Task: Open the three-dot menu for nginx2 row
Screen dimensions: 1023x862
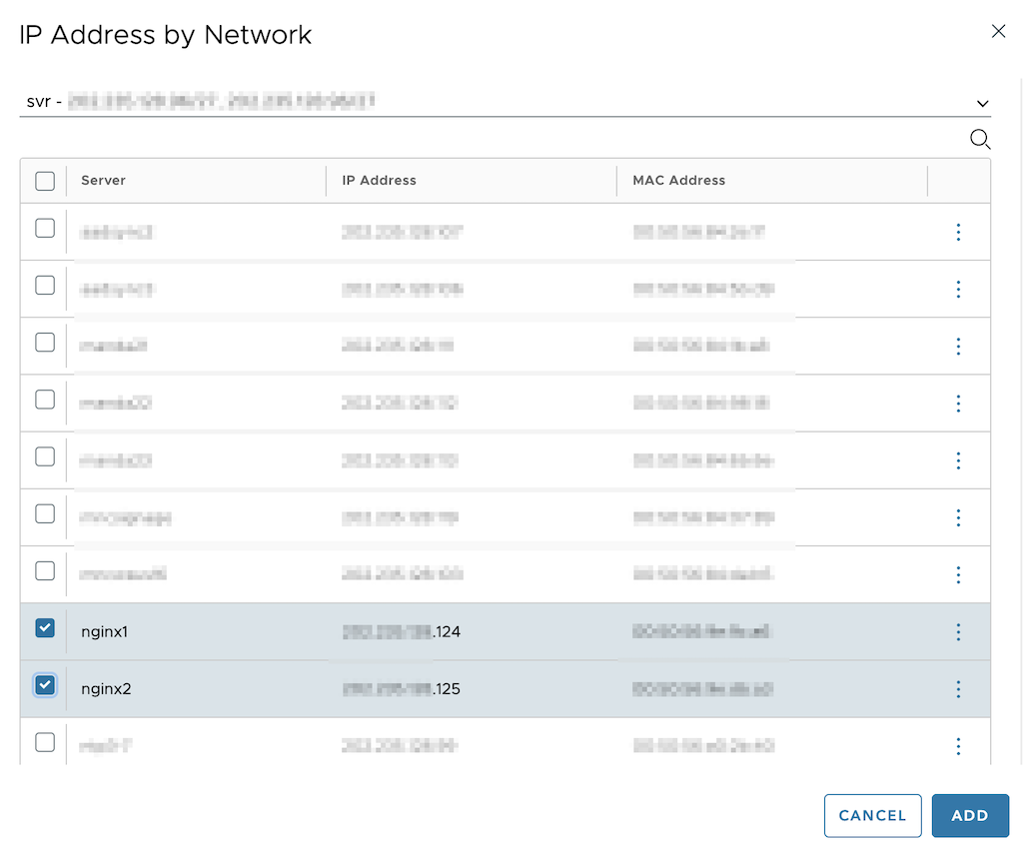Action: (958, 689)
